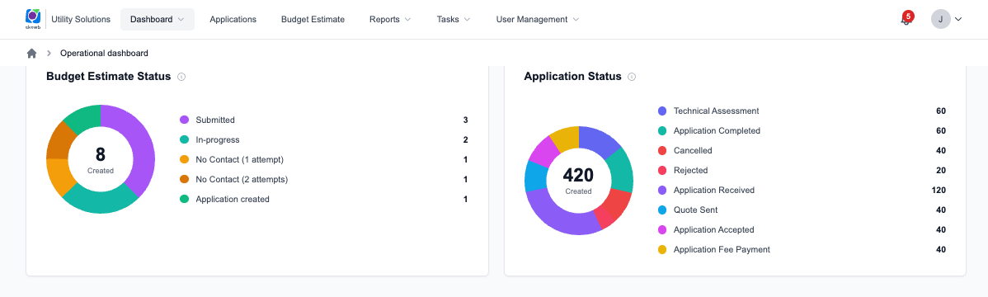Click the Cancelled red legend dot
The image size is (988, 297).
tap(662, 151)
